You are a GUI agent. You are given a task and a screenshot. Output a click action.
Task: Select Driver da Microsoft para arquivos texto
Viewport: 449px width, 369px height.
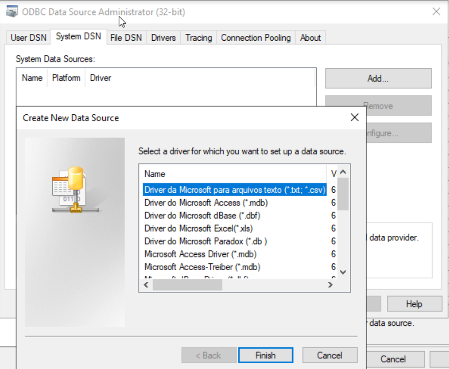click(x=234, y=190)
